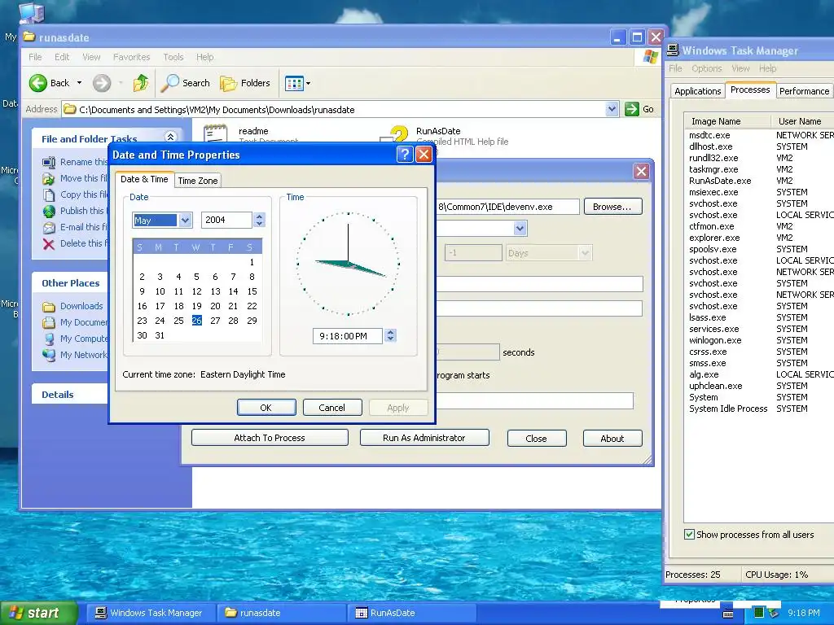The height and width of the screenshot is (625, 834).
Task: Click the year field showing 2004
Action: [226, 220]
